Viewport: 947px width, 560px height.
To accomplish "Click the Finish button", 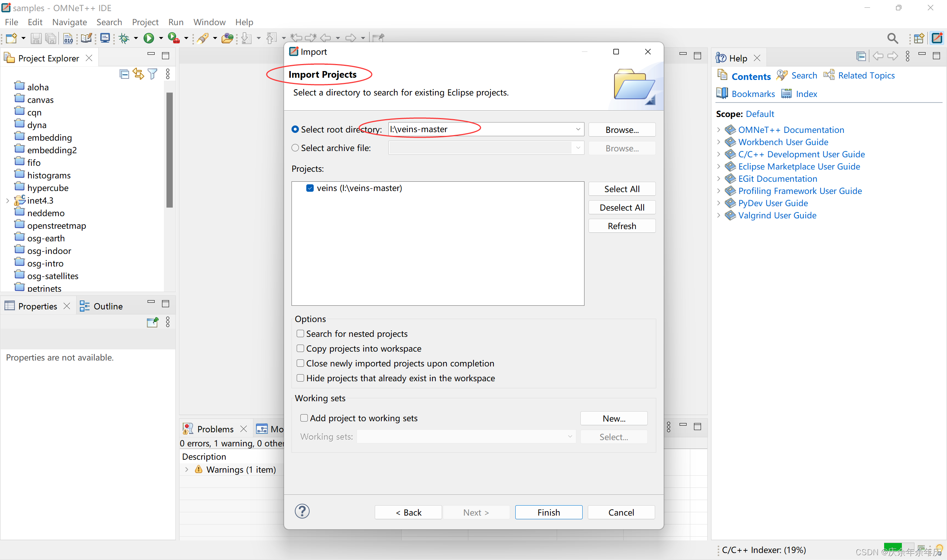I will 548,513.
